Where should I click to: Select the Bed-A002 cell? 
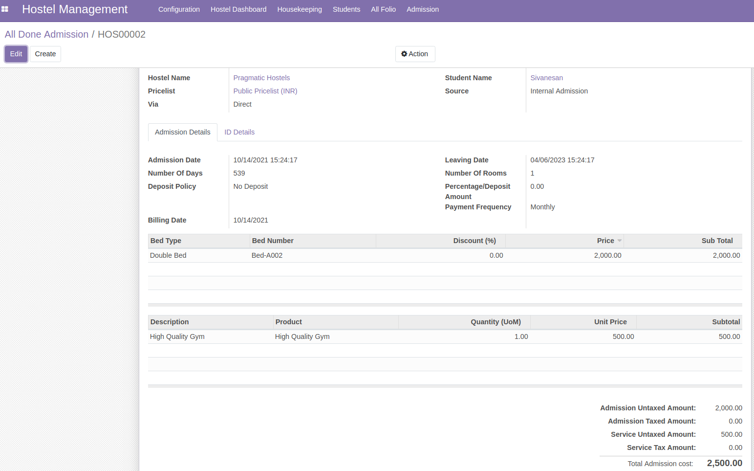coord(313,255)
